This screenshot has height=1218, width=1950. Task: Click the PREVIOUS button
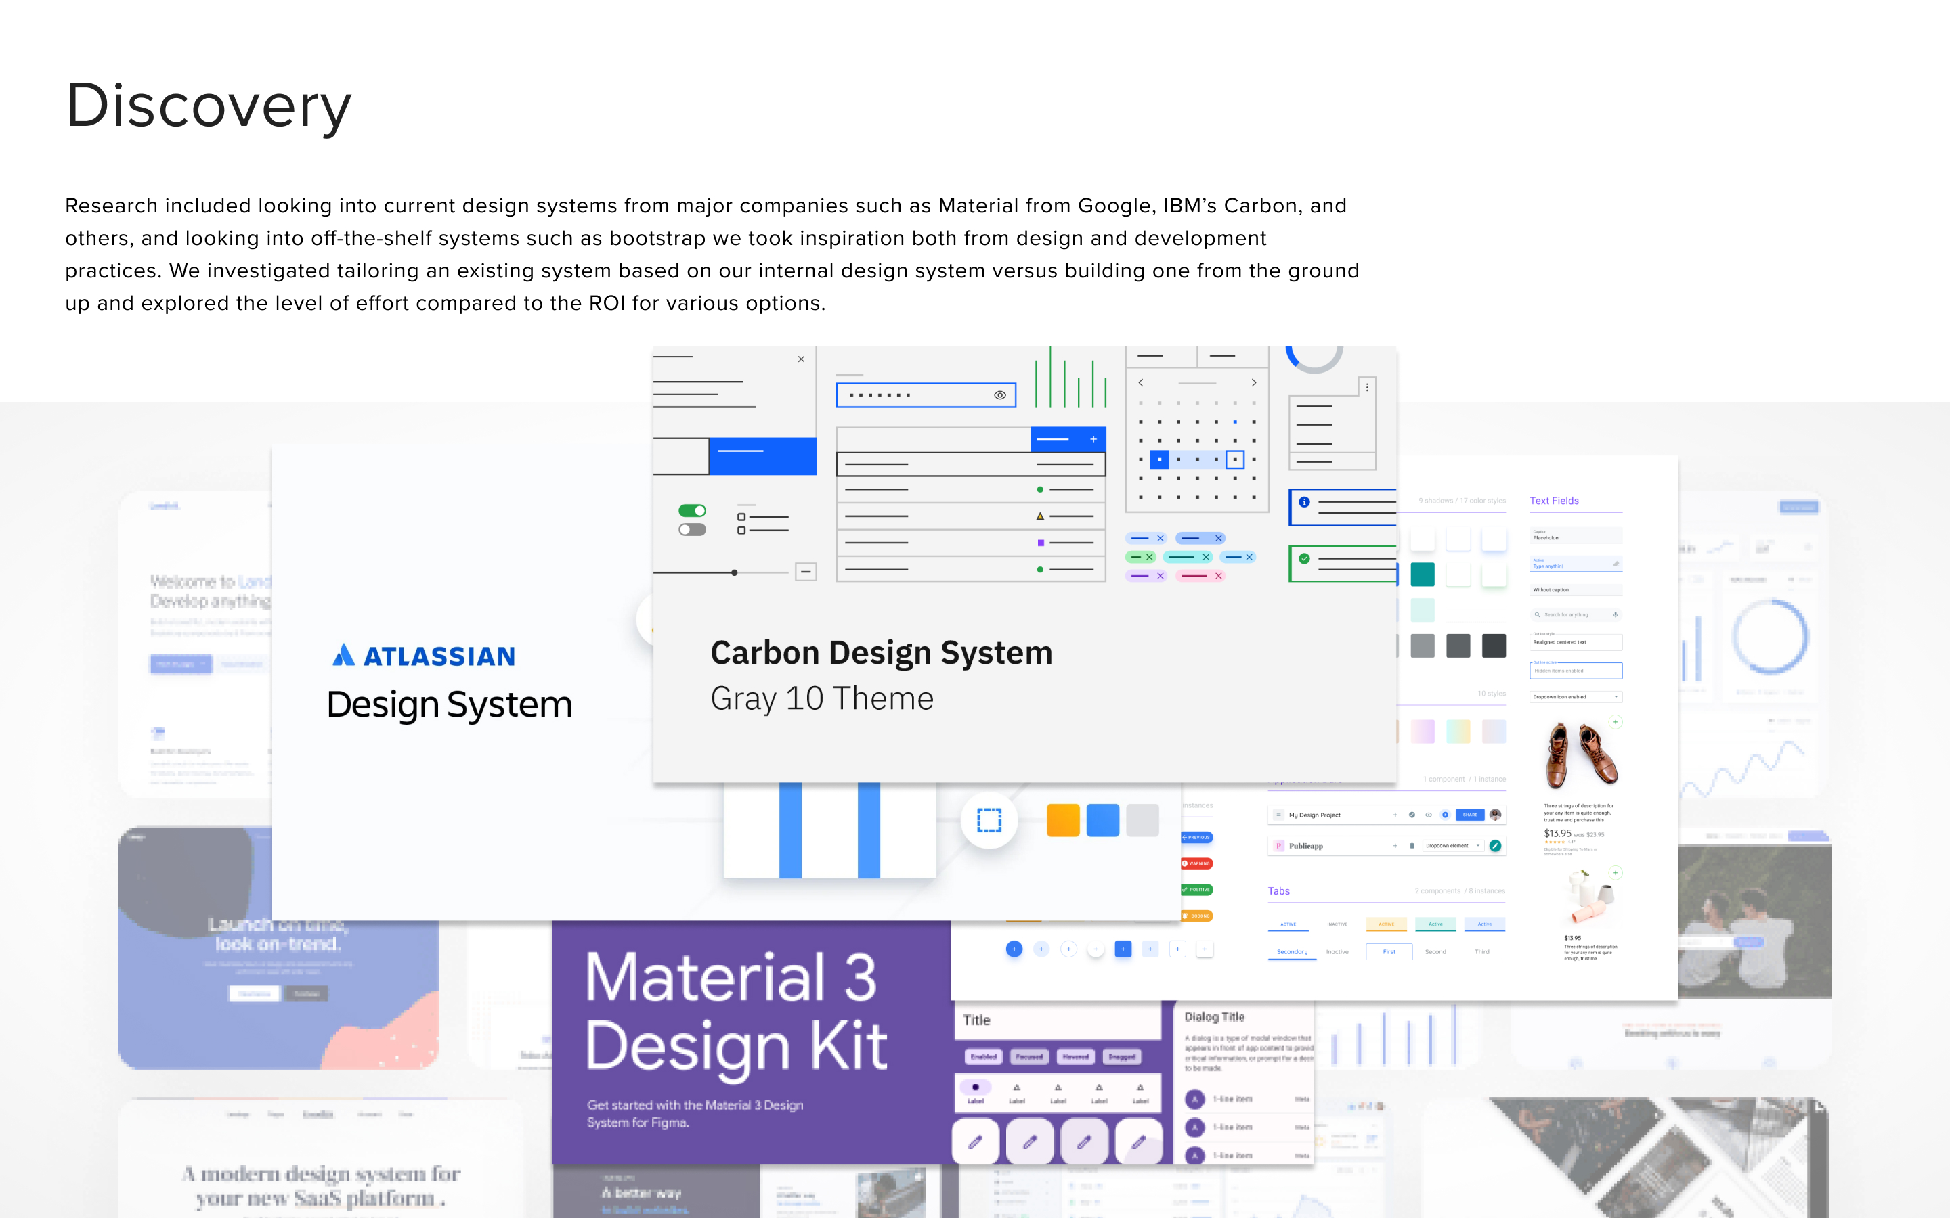click(x=1196, y=837)
